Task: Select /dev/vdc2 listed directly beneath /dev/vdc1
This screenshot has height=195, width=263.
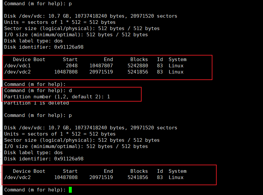Action: [17, 72]
